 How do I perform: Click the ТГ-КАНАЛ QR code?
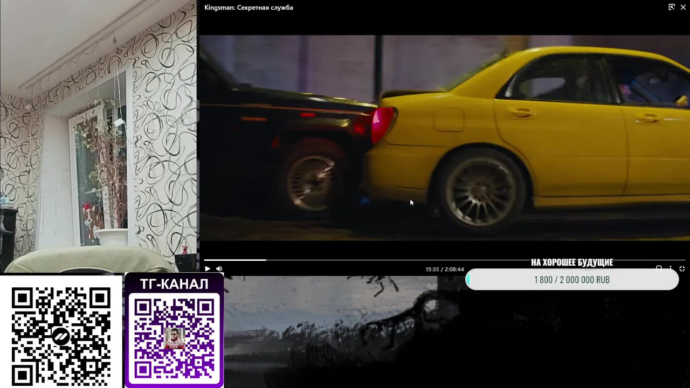tap(174, 338)
